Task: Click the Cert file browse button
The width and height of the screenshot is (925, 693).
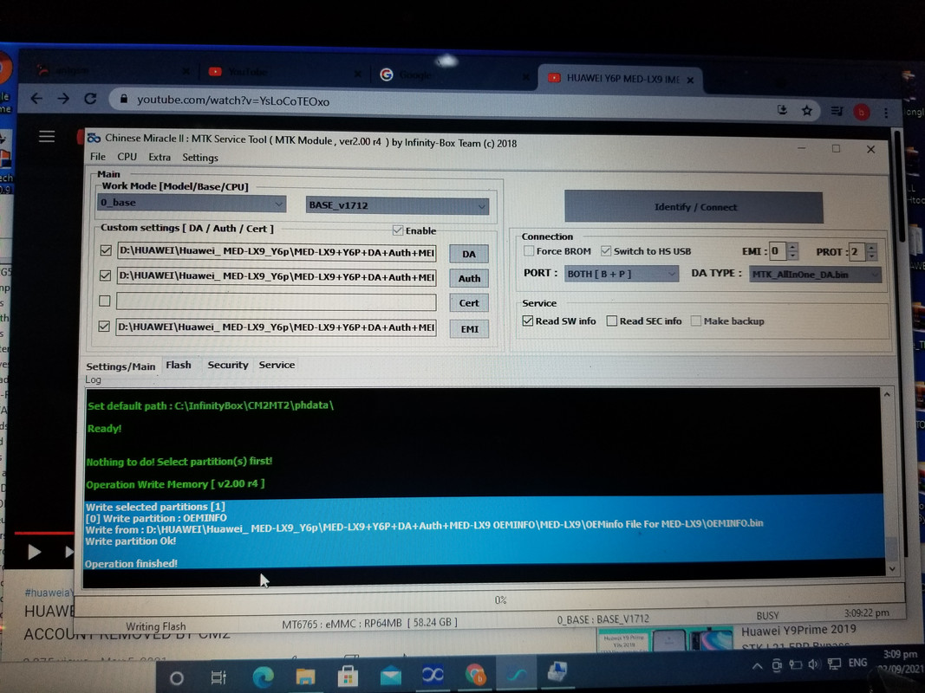Action: click(x=469, y=303)
